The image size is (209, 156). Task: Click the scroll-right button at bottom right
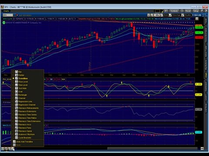click(x=202, y=148)
